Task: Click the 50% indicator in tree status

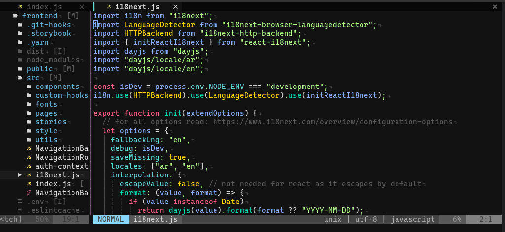Action: coord(42,219)
